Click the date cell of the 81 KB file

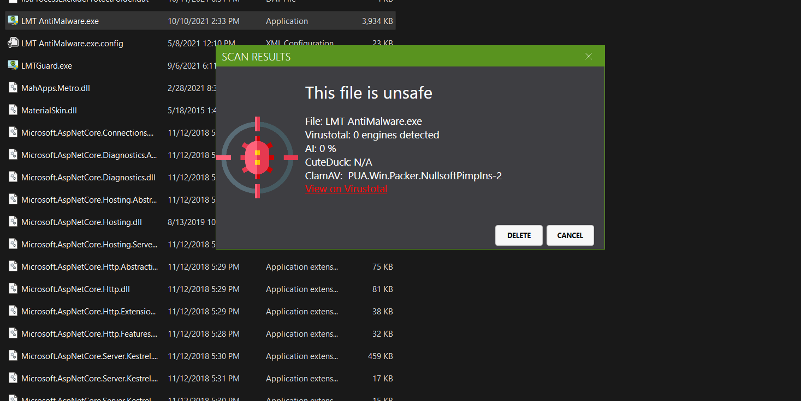point(204,289)
